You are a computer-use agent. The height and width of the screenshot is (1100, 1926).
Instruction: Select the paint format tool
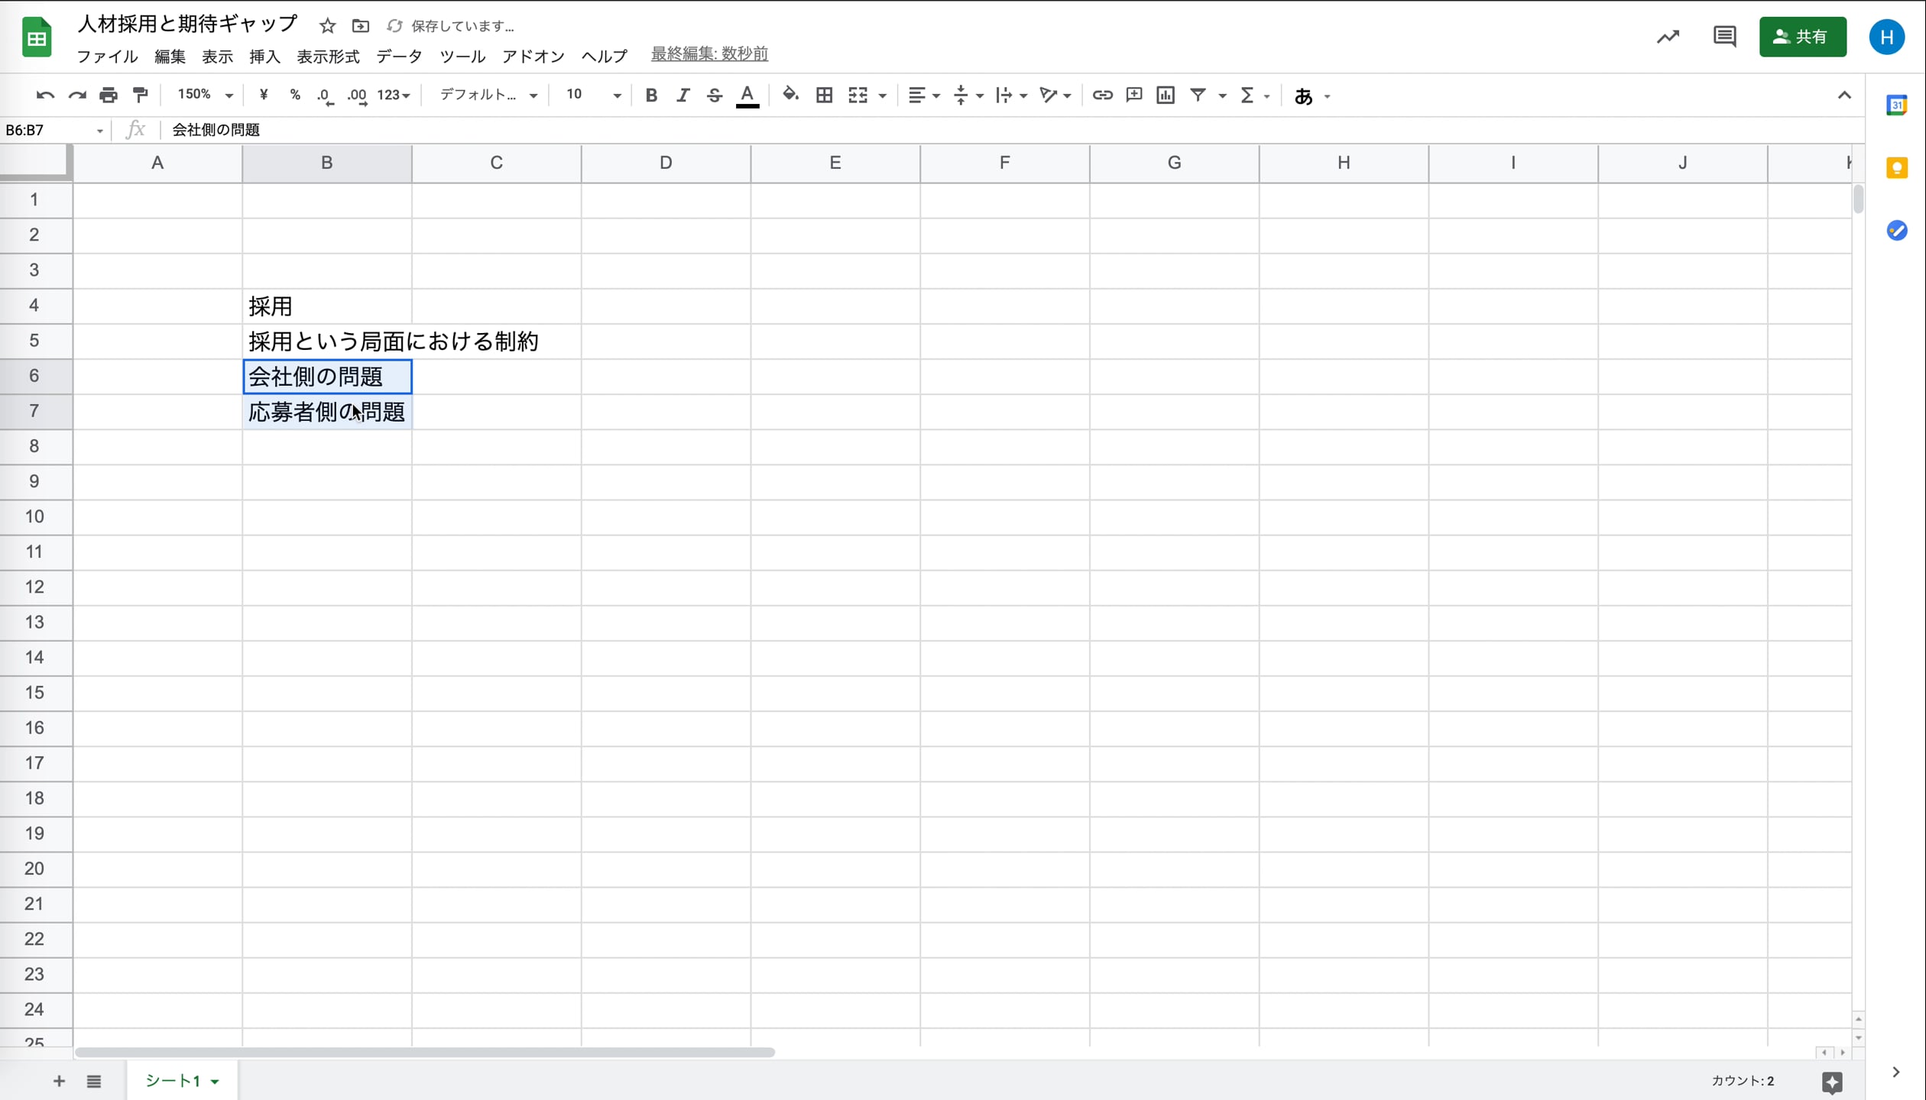click(141, 95)
